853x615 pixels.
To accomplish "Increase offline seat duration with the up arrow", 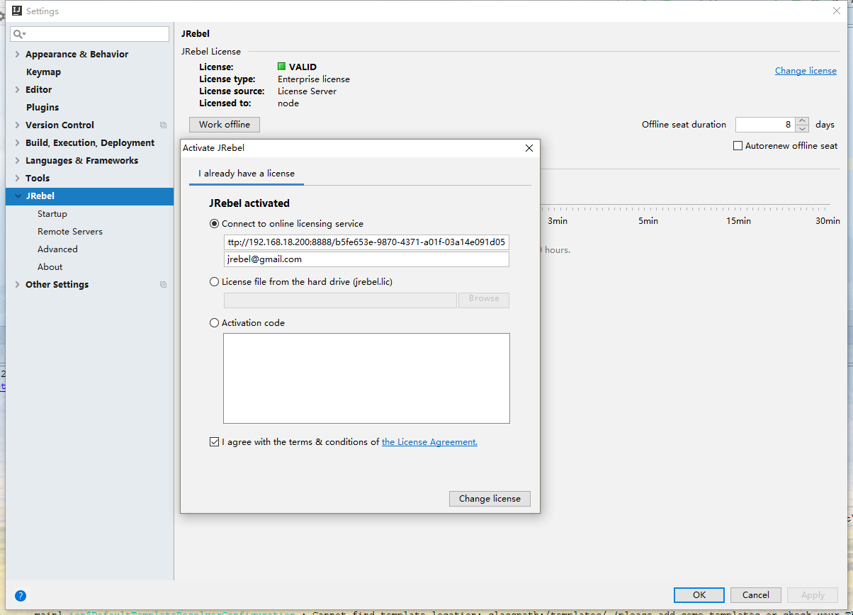I will tap(801, 120).
